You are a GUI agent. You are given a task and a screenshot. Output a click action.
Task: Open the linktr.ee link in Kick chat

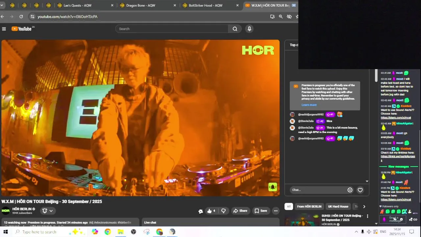[x=398, y=158]
